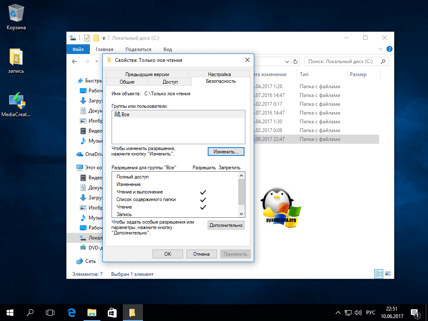Image resolution: width=428 pixels, height=321 pixels.
Task: Click the New Folder quick access icon in Explorer
Action: 96,38
